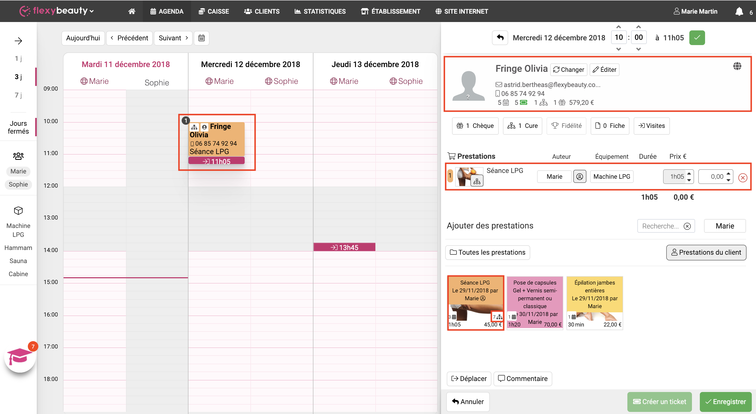This screenshot has width=756, height=414.
Task: Clear the Recherche search field
Action: (687, 226)
